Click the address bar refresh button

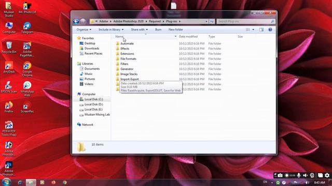212,21
